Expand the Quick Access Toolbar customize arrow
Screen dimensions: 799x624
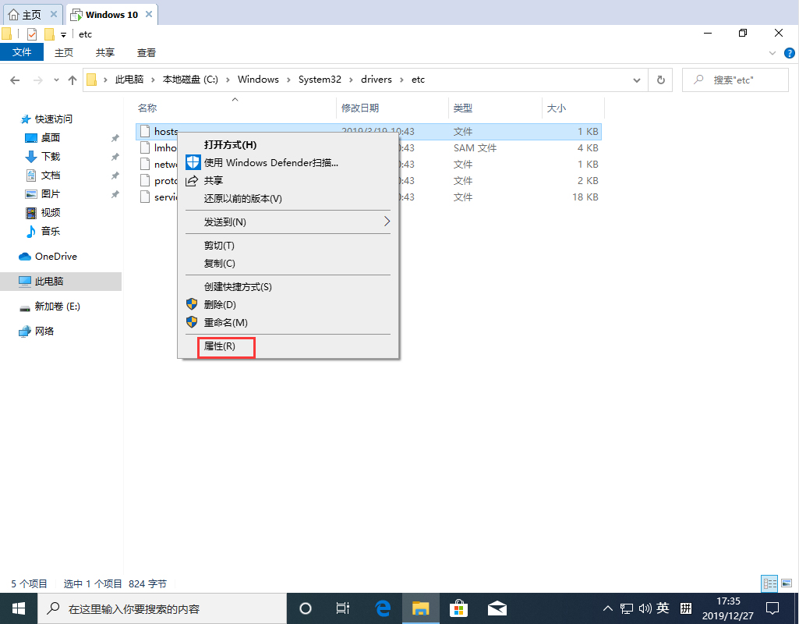(62, 34)
